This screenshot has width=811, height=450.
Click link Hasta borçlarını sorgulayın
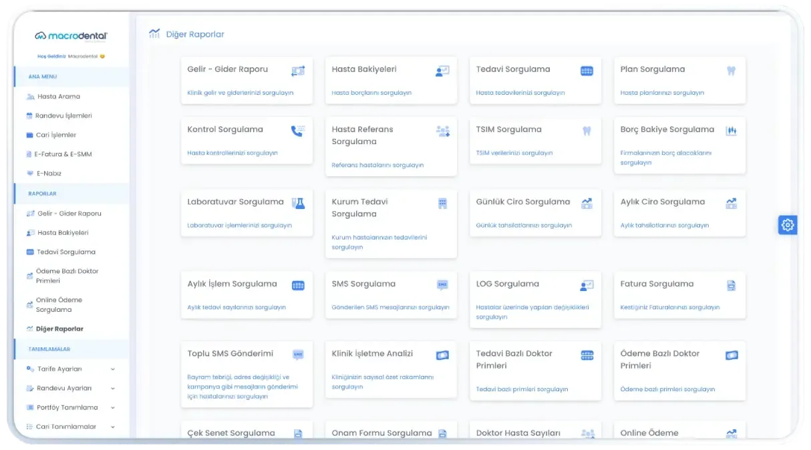[371, 93]
